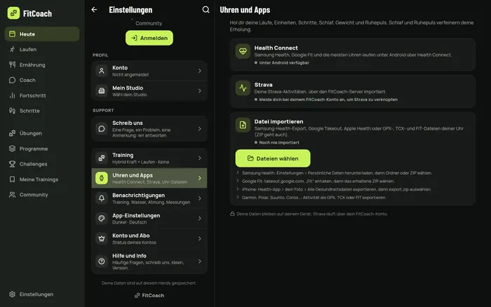
Task: Expand the Samsung Health instructions chevron
Action: click(238, 172)
